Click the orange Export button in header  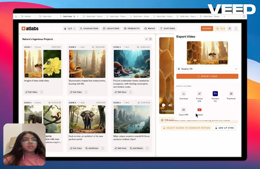(207, 28)
